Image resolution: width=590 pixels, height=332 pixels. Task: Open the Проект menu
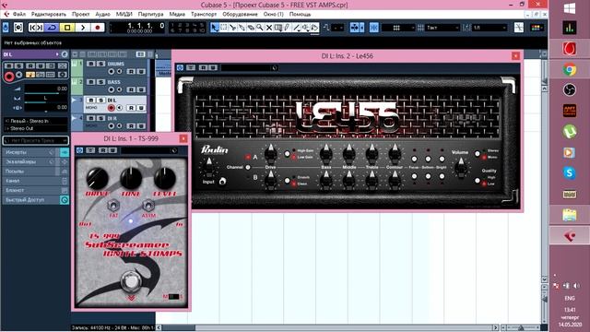coord(80,14)
